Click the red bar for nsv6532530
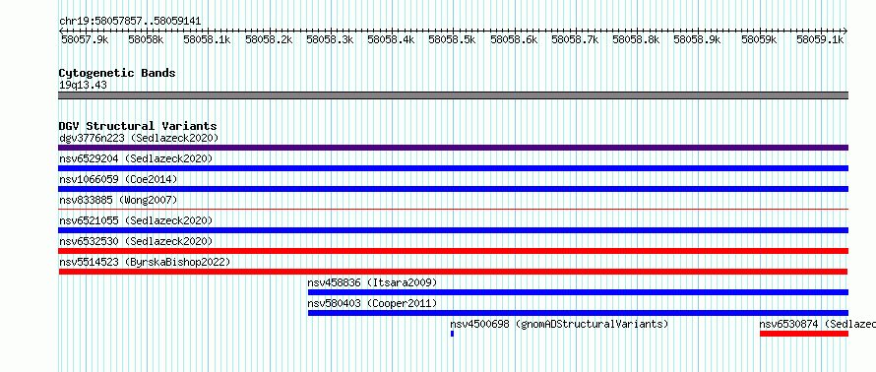Screen dimensions: 876x372 click(453, 251)
